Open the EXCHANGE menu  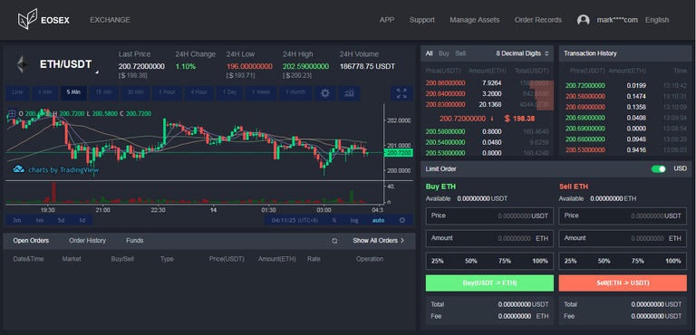(110, 20)
